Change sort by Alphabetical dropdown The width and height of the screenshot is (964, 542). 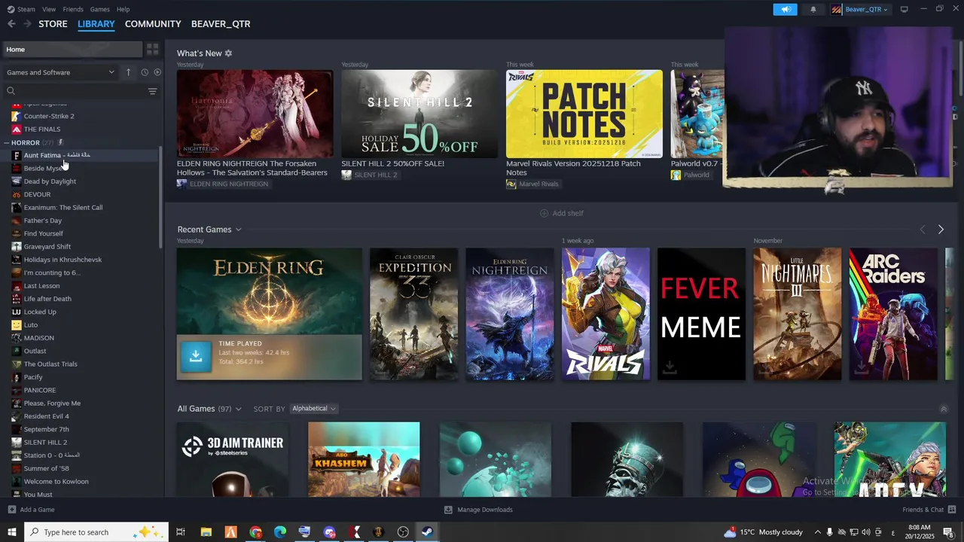[x=313, y=409]
